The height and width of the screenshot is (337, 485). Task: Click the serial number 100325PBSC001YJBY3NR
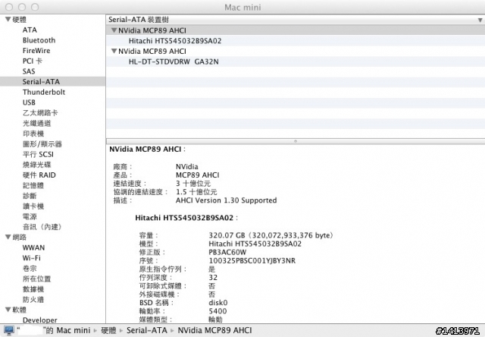point(252,261)
